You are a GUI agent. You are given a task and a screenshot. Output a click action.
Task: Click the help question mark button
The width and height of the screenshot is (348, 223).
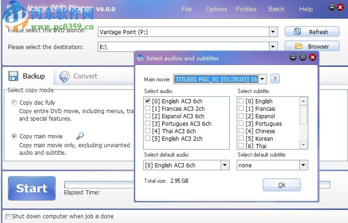coord(275,79)
